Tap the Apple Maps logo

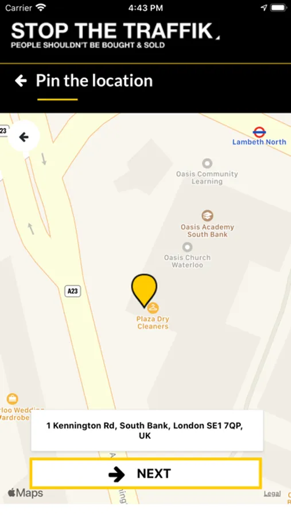(25, 493)
